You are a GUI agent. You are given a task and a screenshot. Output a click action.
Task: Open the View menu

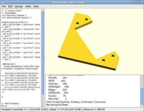tap(28, 6)
